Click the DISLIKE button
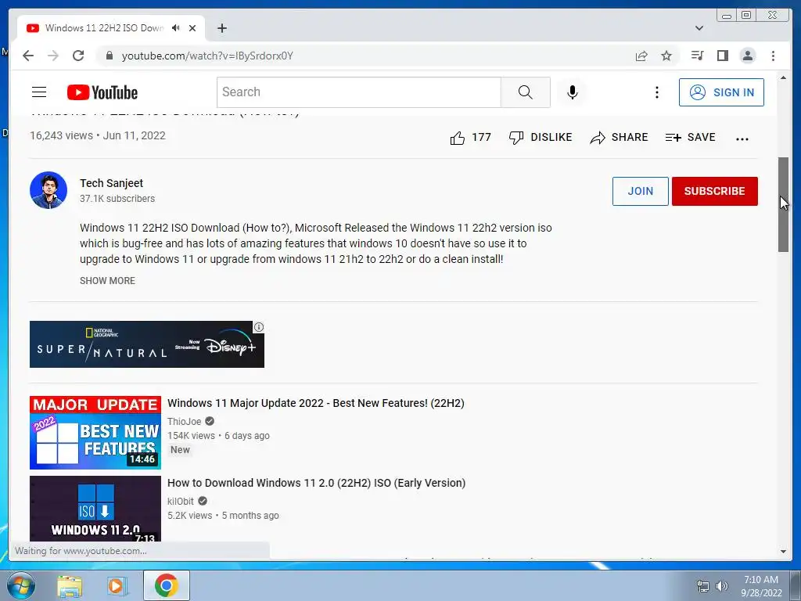The height and width of the screenshot is (601, 801). coord(541,138)
